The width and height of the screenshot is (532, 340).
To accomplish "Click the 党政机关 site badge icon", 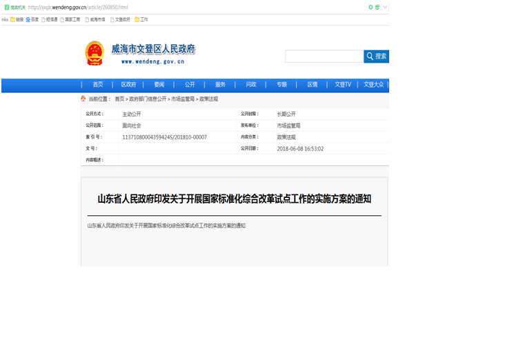I will [6, 7].
